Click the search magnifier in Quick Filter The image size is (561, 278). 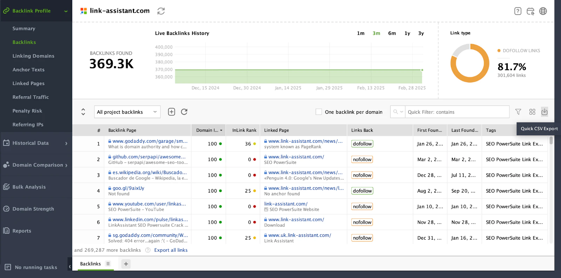coord(396,112)
